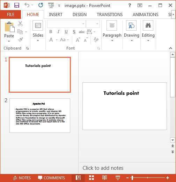Undo the last action

click(x=27, y=5)
